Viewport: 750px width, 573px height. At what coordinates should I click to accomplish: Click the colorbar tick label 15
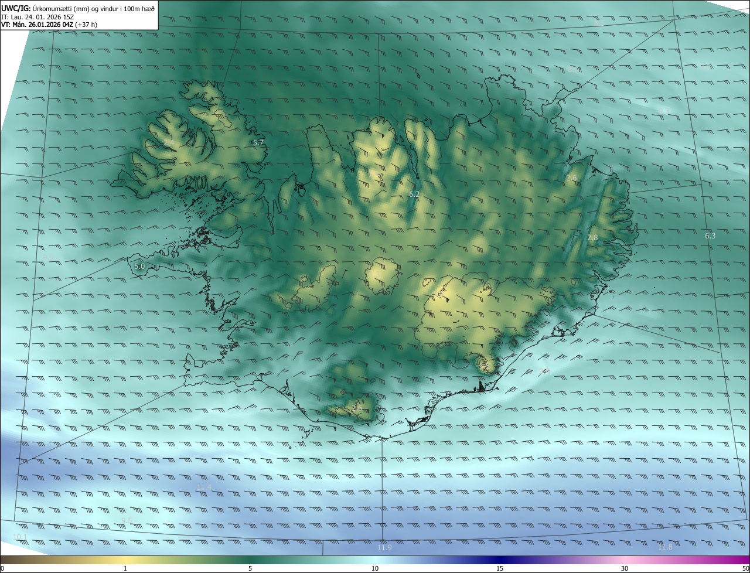(x=500, y=569)
